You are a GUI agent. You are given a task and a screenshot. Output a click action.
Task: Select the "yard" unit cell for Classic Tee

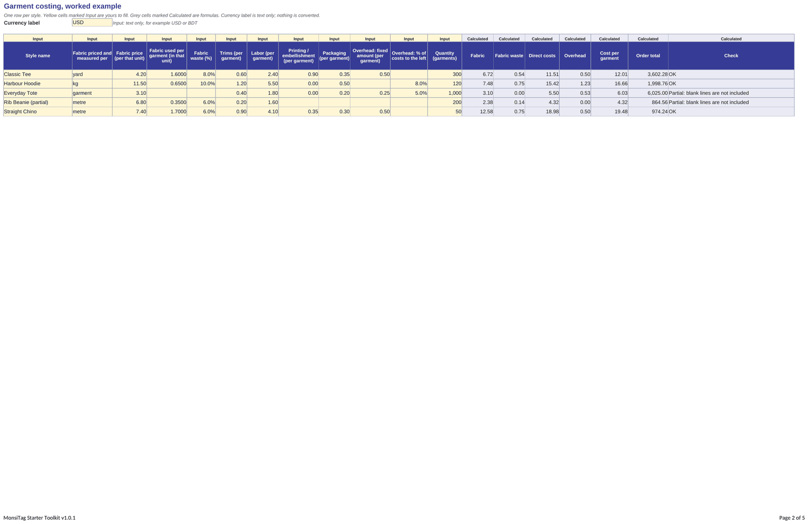coord(92,74)
